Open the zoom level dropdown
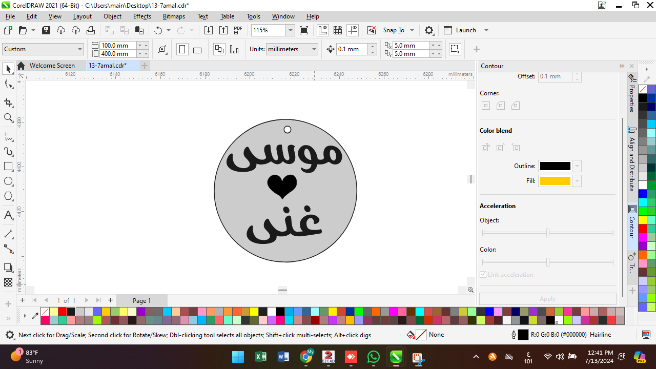This screenshot has height=369, width=656. pyautogui.click(x=290, y=30)
